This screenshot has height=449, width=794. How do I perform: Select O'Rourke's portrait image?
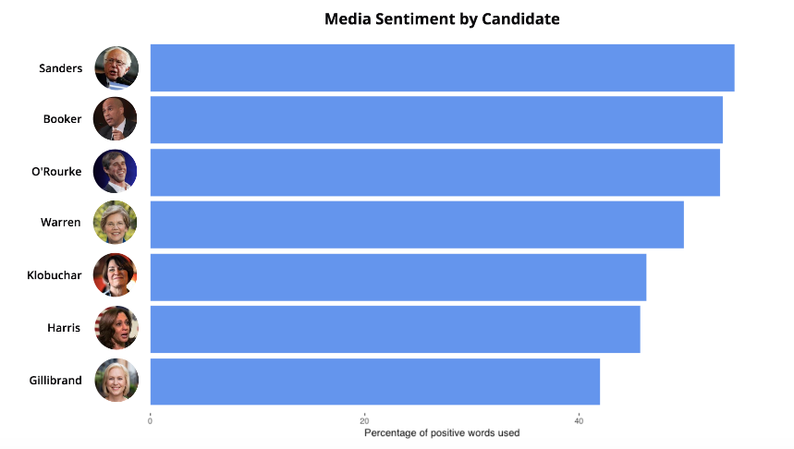[x=115, y=171]
